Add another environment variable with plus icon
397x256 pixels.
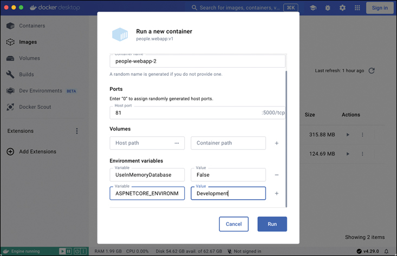coord(277,194)
